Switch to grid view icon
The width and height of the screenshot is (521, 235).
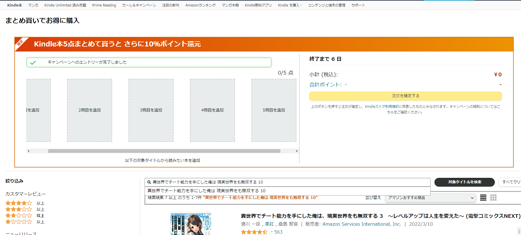point(493,198)
